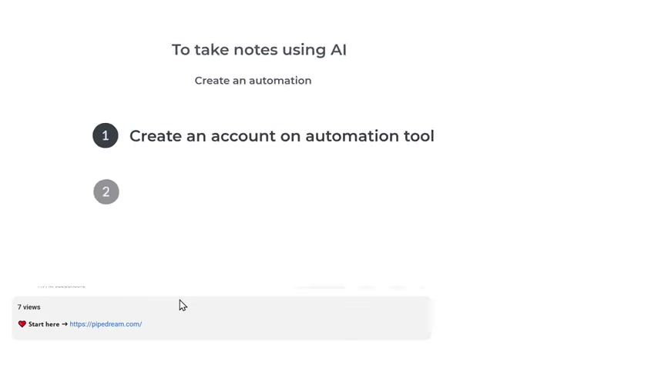This screenshot has width=658, height=369.
Task: Click the "Create an automation" subtitle
Action: click(253, 81)
